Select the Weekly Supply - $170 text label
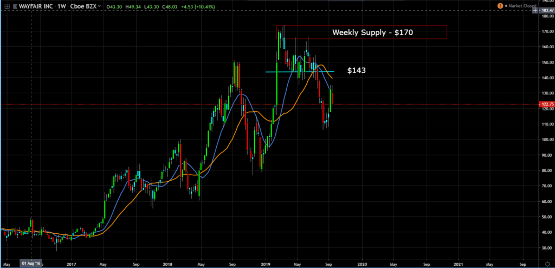 pyautogui.click(x=373, y=33)
